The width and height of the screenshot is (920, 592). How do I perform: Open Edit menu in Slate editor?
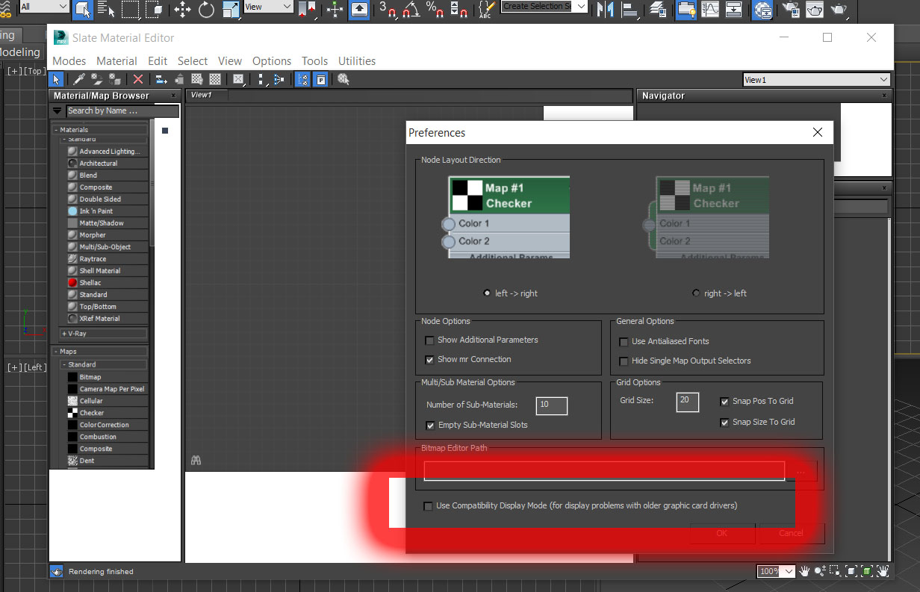tap(158, 61)
